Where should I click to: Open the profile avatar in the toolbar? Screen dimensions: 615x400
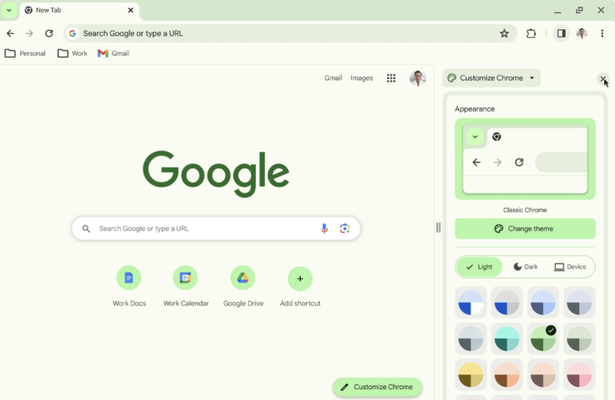581,34
